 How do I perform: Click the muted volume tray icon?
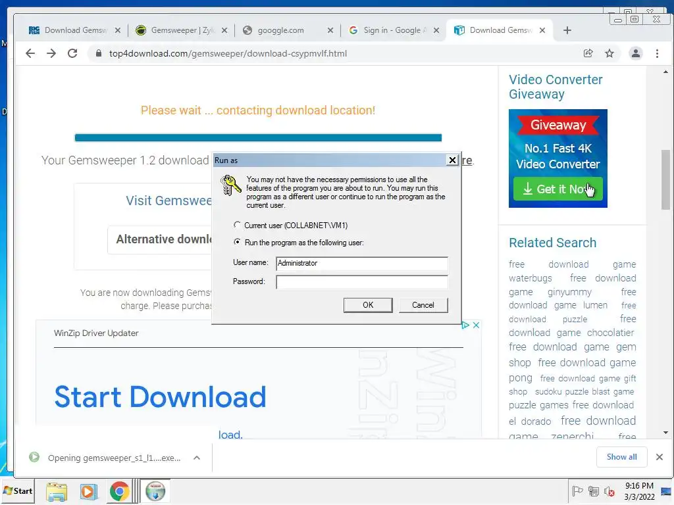[x=609, y=491]
